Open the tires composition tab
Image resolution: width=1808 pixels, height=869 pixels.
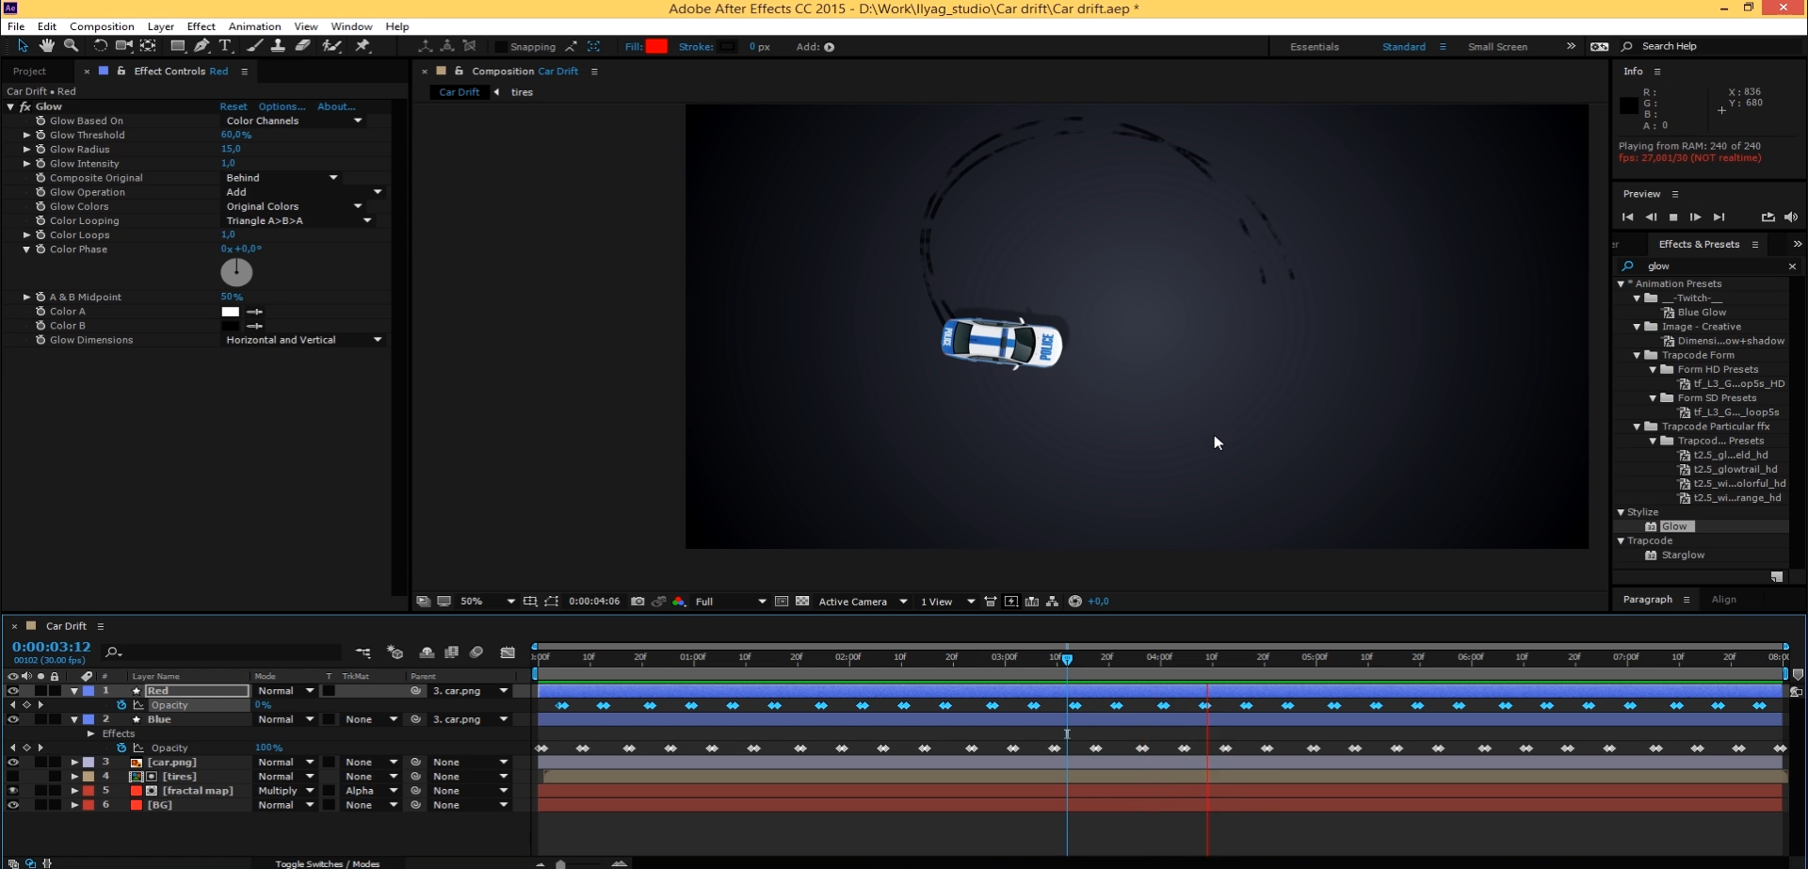click(522, 92)
